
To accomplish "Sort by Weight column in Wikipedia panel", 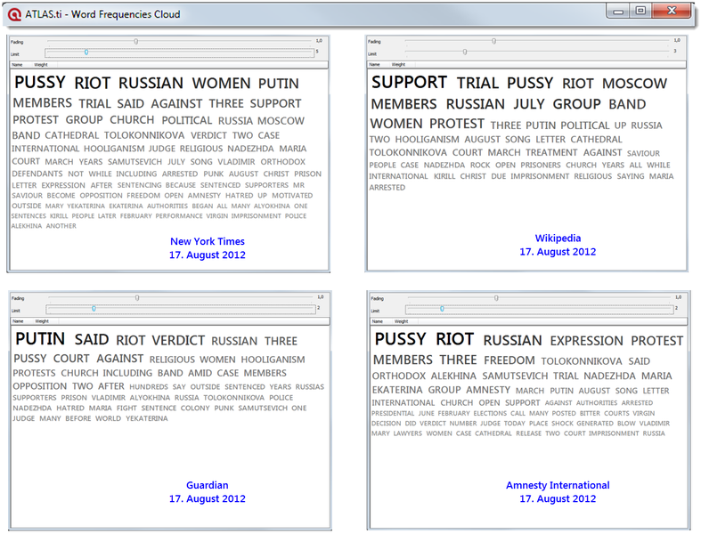I will pyautogui.click(x=398, y=64).
